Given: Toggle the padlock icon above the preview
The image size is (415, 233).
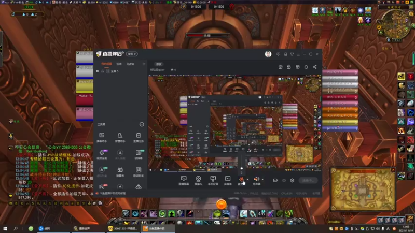Looking at the screenshot, I should click(x=289, y=67).
